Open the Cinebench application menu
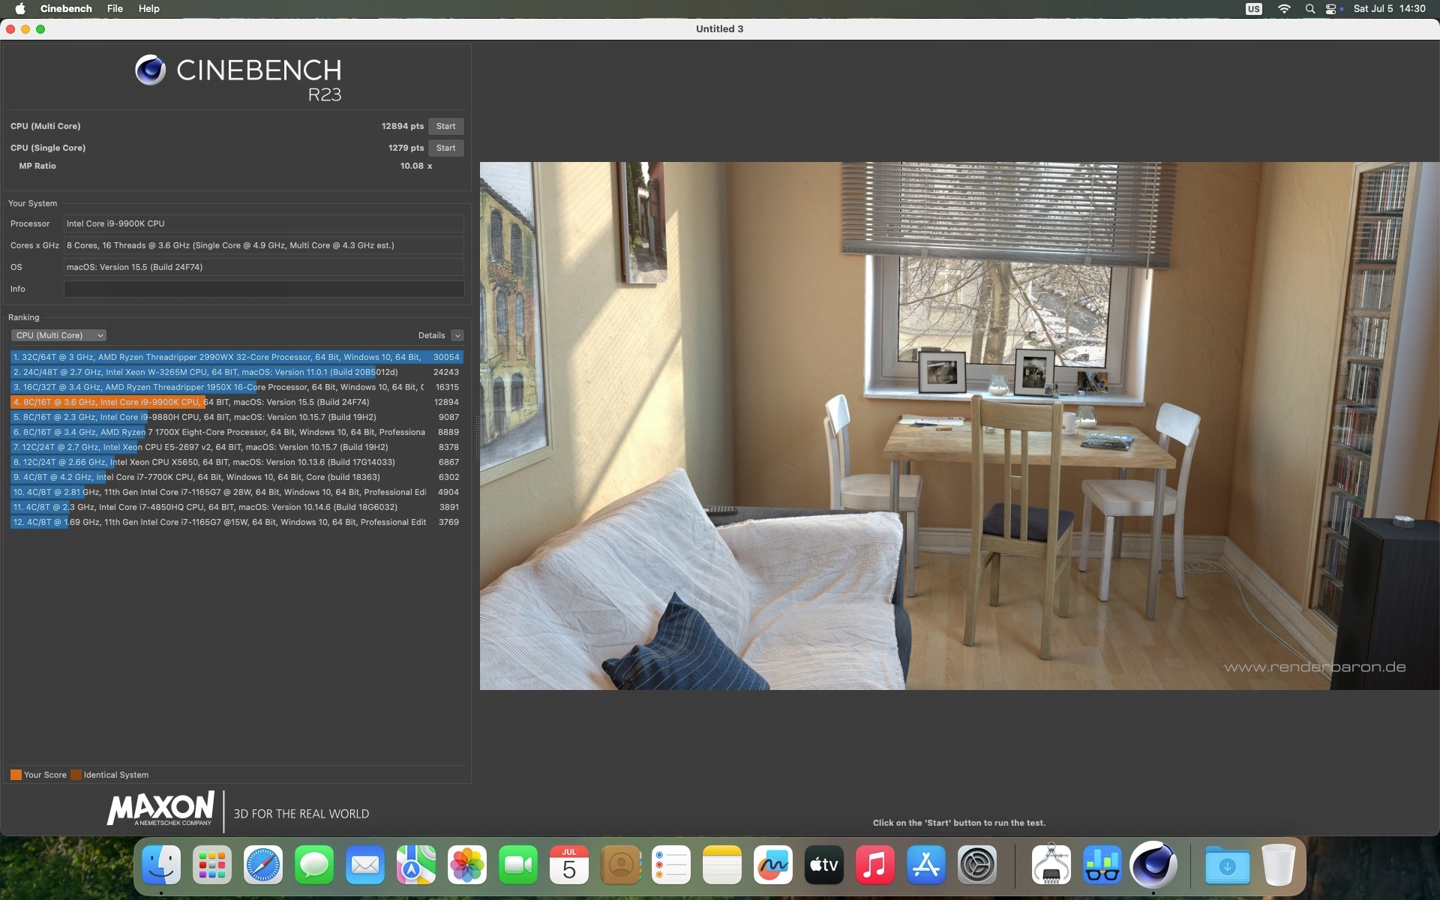 coord(66,8)
